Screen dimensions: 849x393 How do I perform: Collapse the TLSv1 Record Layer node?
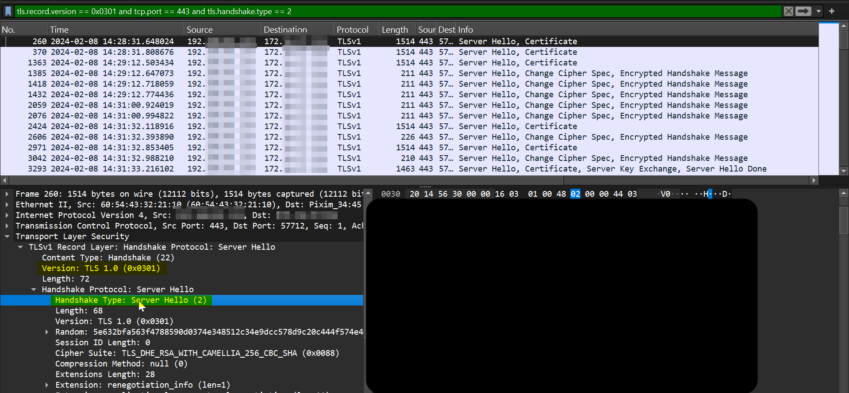20,247
